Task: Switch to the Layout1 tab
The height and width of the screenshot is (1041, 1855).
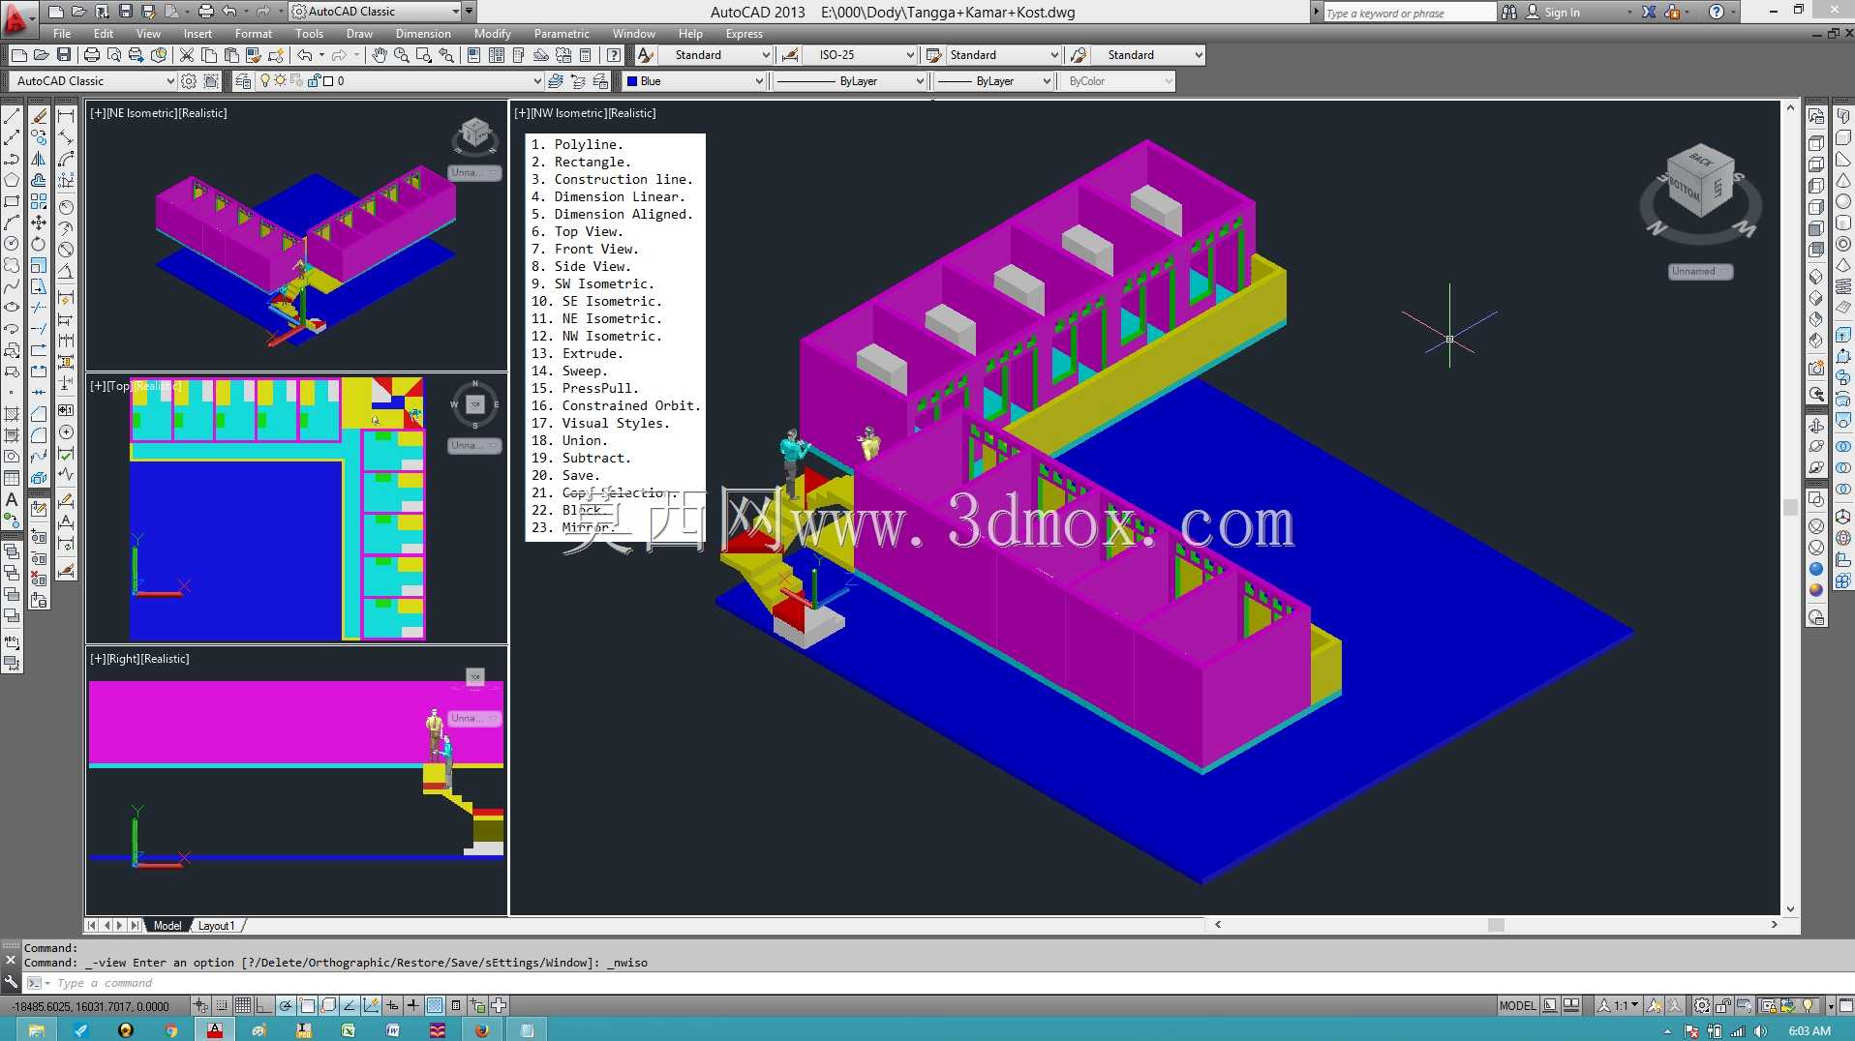Action: click(x=216, y=926)
